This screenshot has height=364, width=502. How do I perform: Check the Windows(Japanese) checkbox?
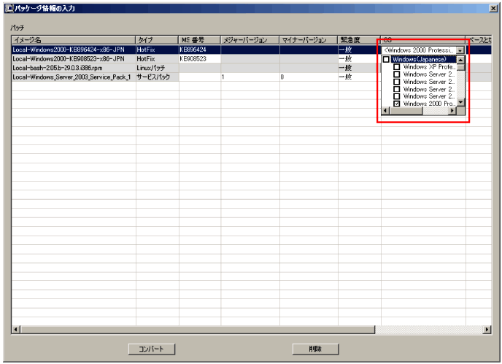tap(386, 60)
